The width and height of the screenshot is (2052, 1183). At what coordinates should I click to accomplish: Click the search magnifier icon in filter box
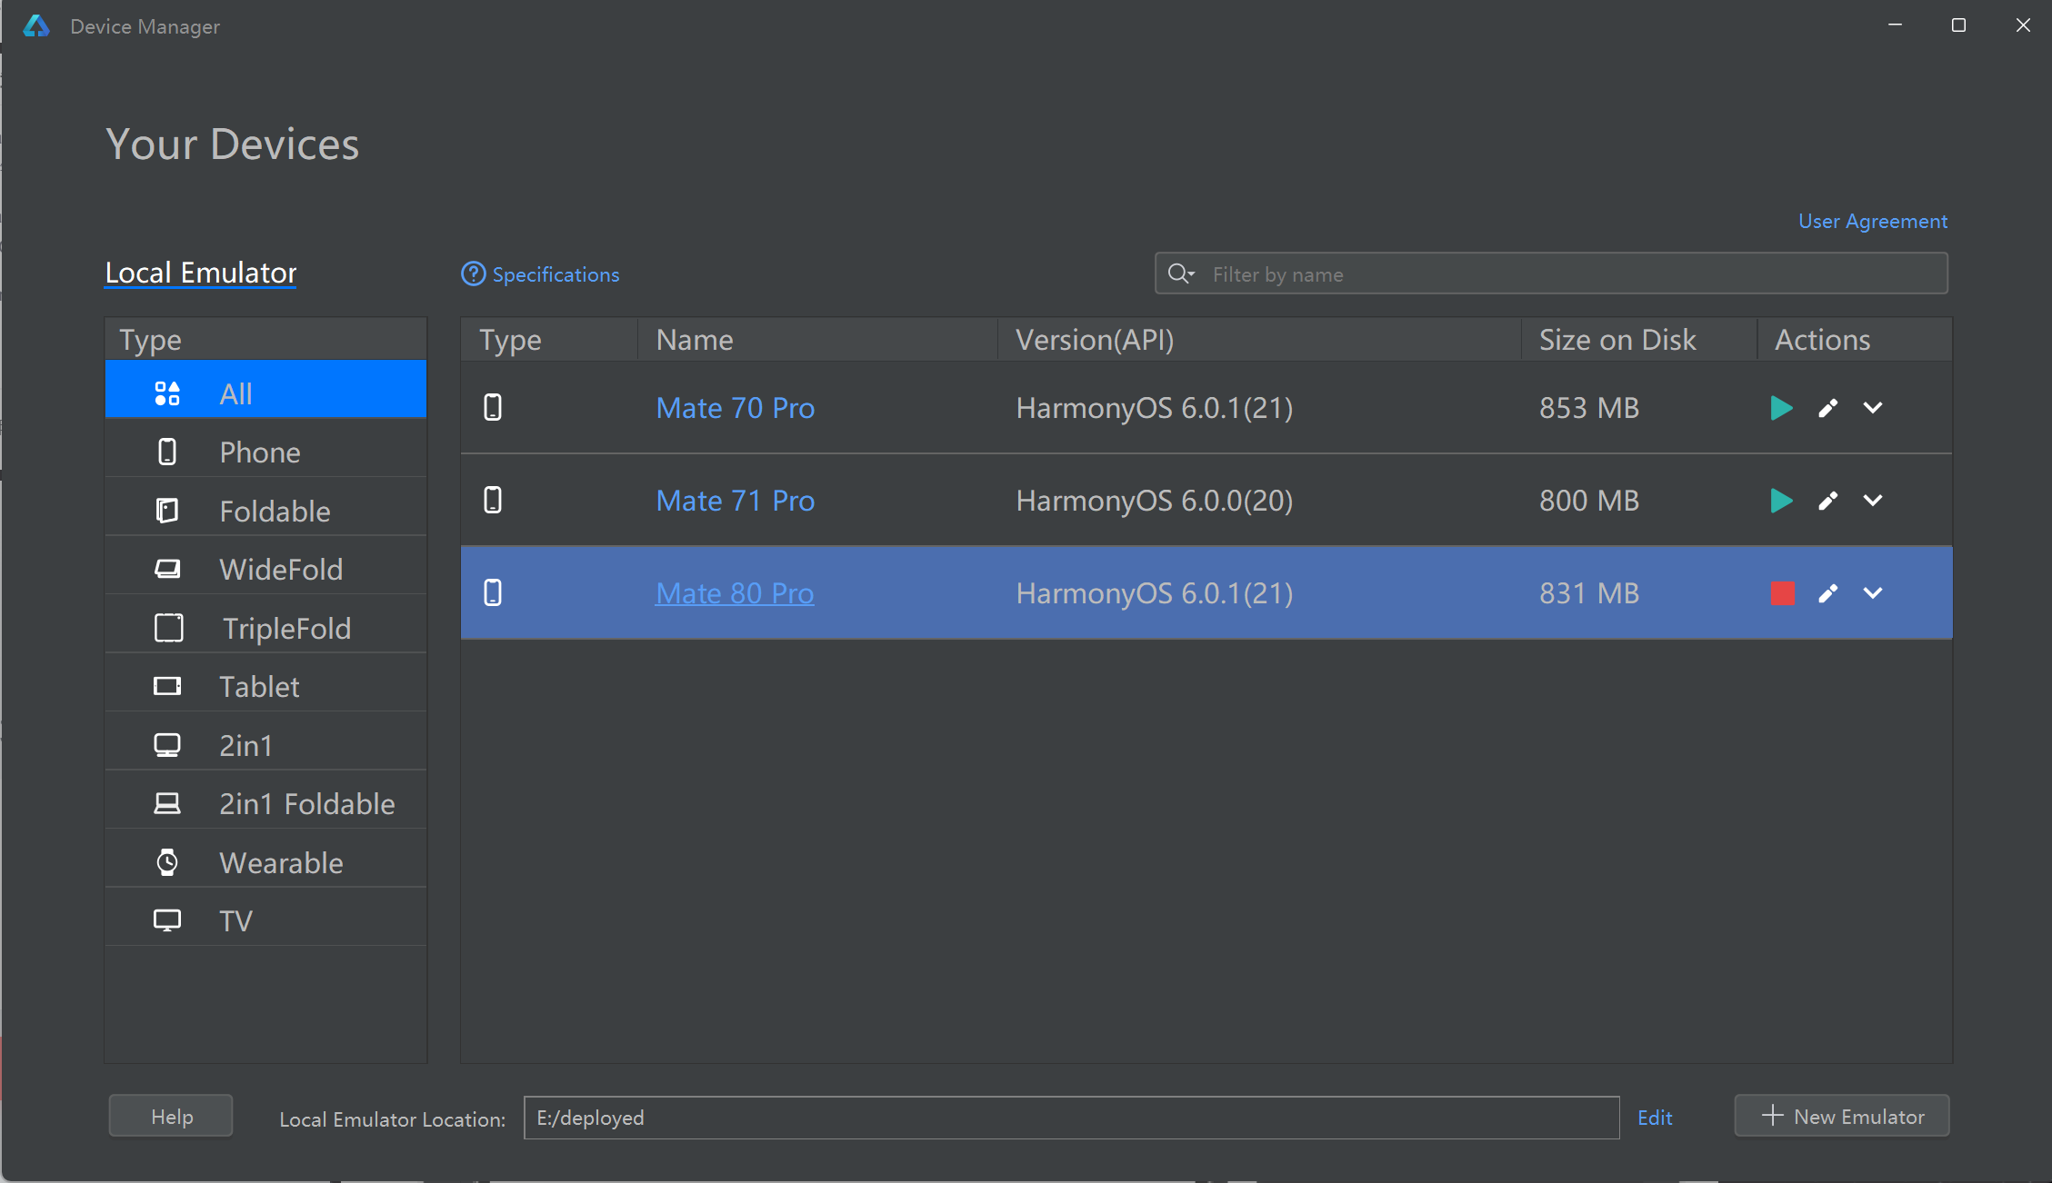(1180, 273)
